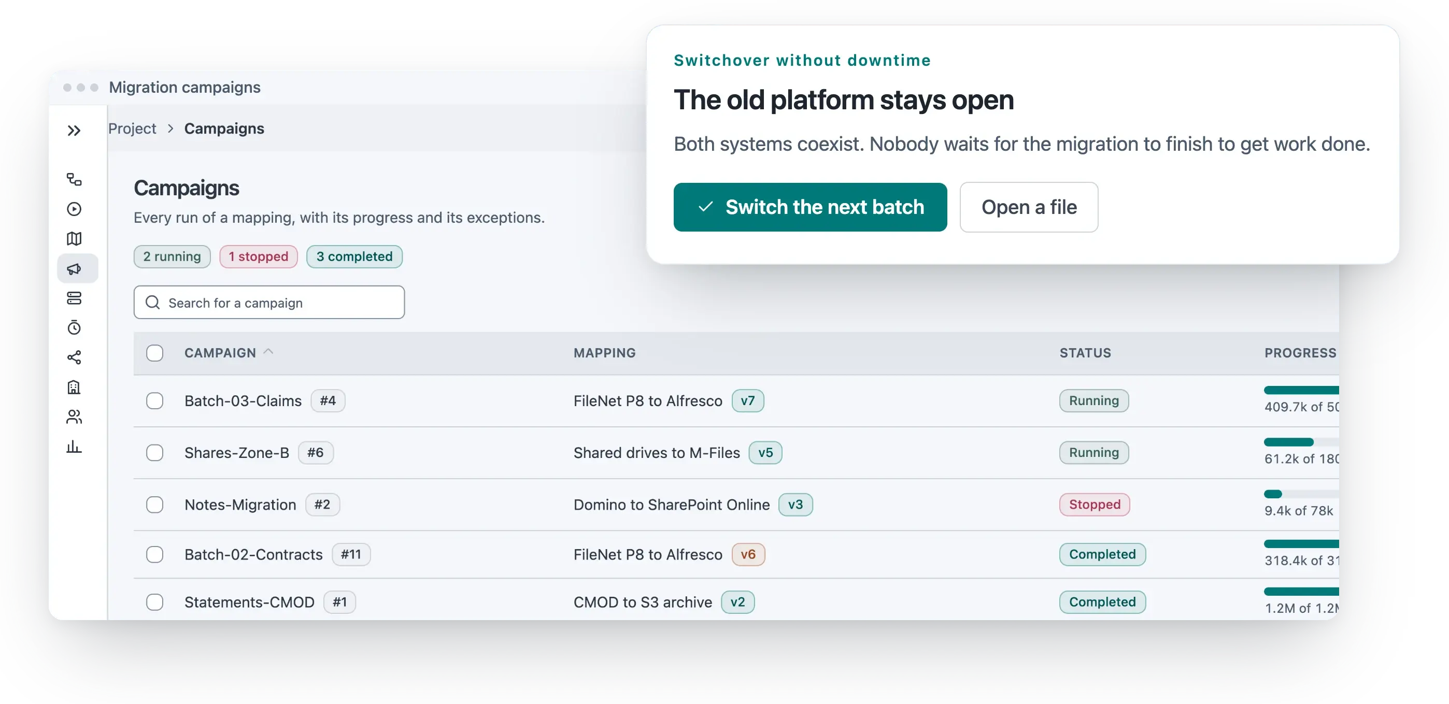Click the Statements-CMOD campaign name

coord(249,602)
